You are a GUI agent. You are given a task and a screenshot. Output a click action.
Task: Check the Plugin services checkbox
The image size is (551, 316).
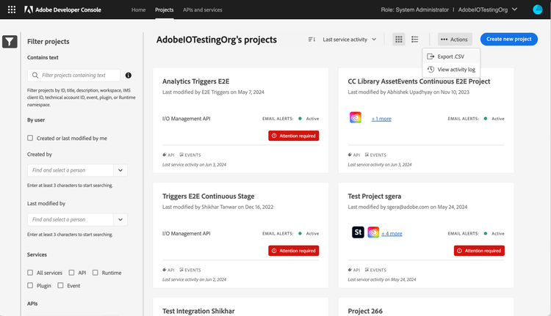pos(30,285)
